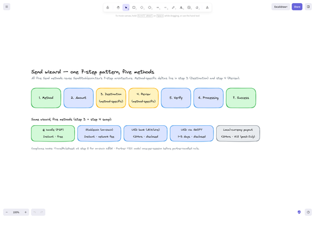Click the 'Compliance hooks' footnote text
The width and height of the screenshot is (315, 236).
pyautogui.click(x=115, y=149)
